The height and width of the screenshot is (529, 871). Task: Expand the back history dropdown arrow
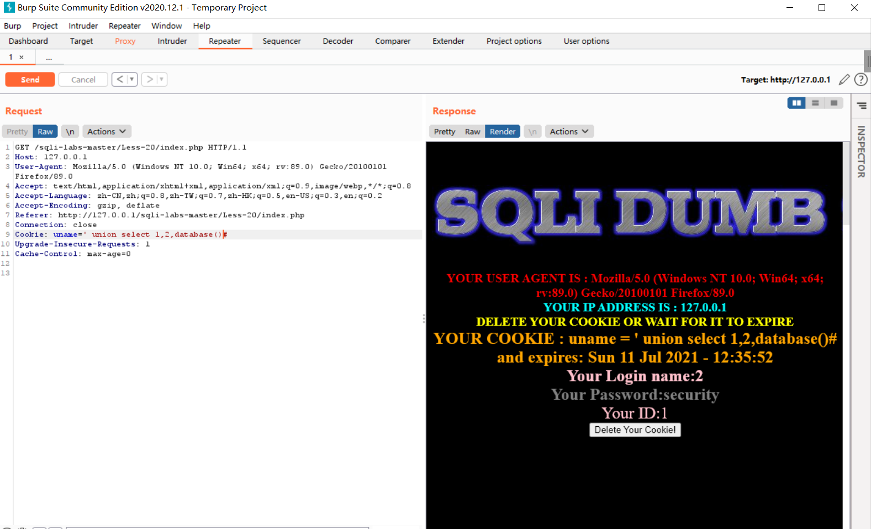(x=131, y=80)
